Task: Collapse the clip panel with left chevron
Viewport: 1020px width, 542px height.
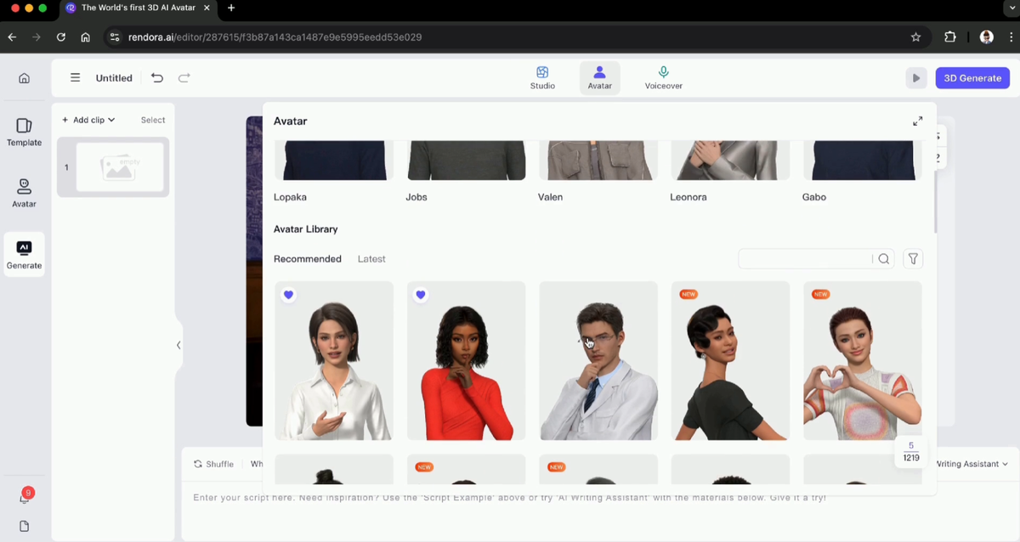Action: click(x=178, y=345)
